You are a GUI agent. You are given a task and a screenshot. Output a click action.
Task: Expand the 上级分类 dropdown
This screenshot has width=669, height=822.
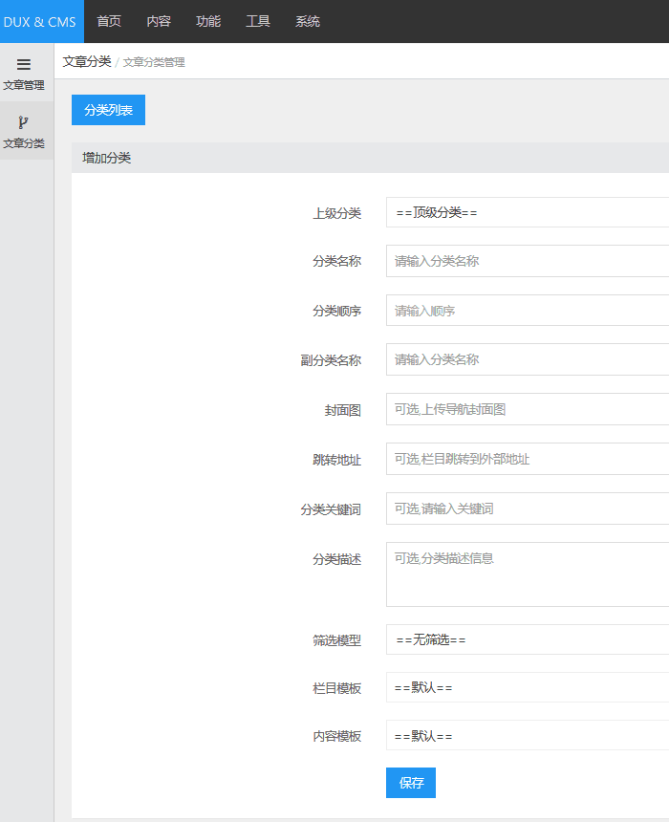[x=527, y=212]
